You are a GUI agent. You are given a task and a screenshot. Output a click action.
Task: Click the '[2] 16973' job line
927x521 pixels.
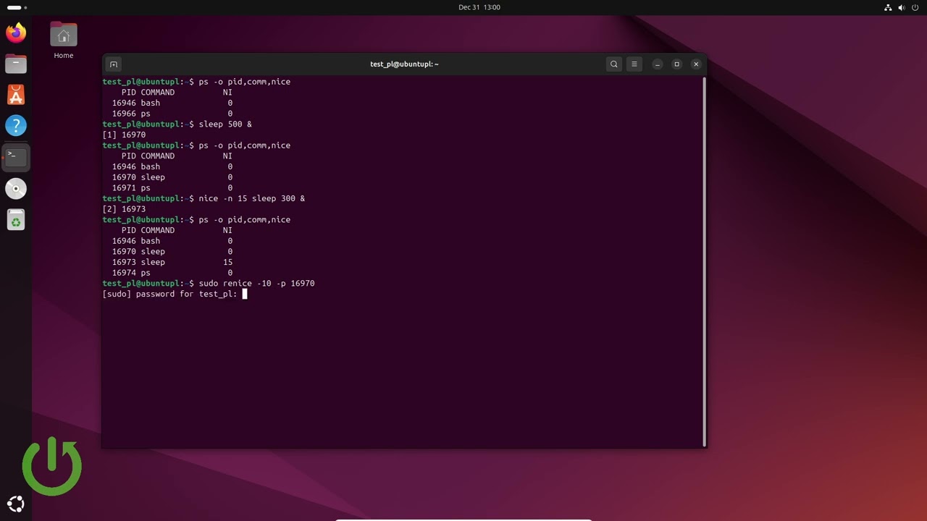(125, 209)
